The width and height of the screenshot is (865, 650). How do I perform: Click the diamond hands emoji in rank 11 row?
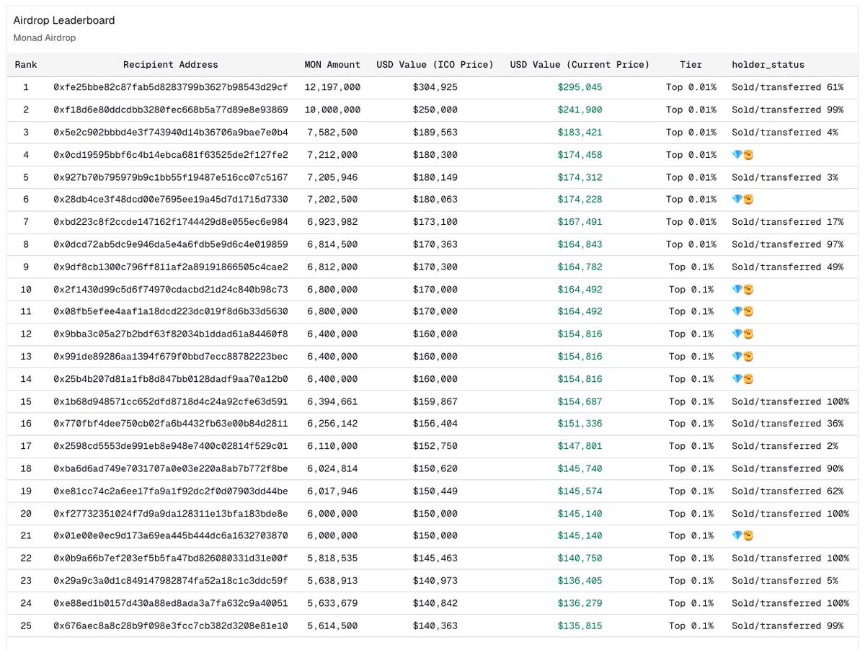click(742, 312)
